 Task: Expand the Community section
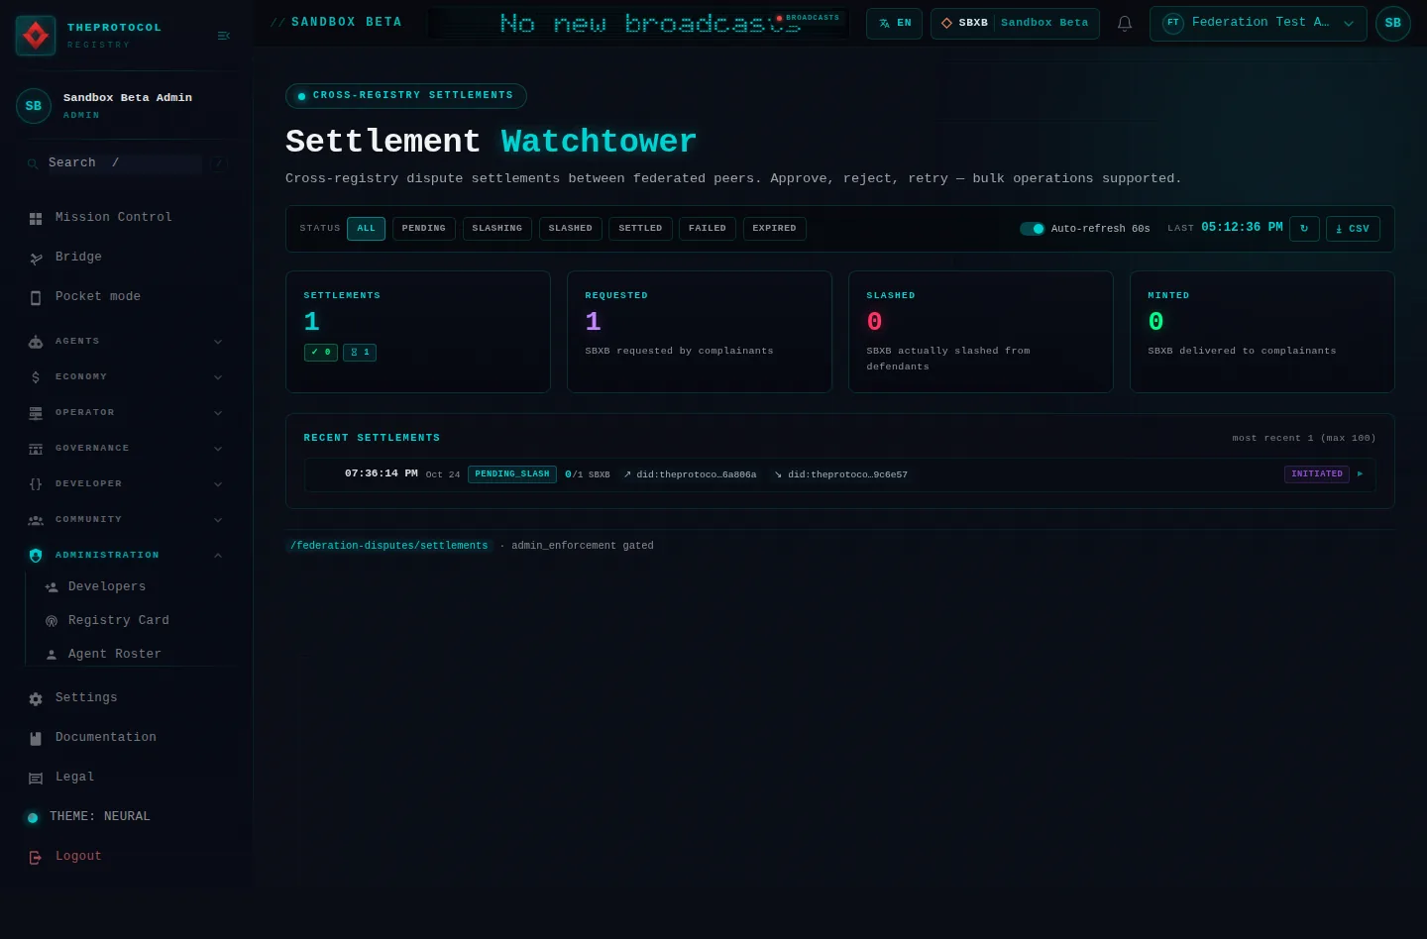125,519
